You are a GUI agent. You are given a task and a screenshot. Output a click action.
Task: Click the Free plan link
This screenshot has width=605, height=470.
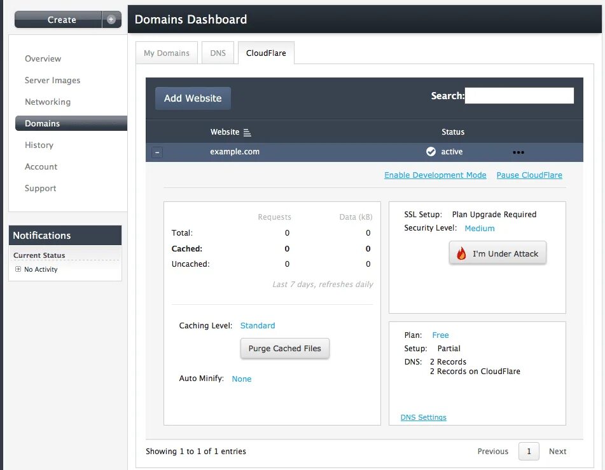point(440,335)
